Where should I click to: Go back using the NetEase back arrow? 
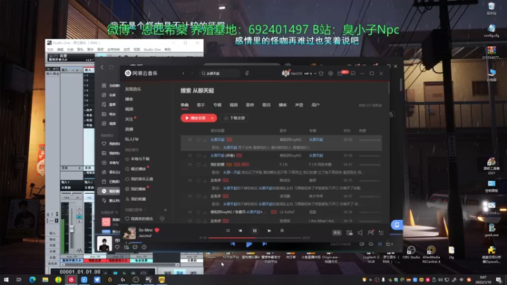(183, 73)
